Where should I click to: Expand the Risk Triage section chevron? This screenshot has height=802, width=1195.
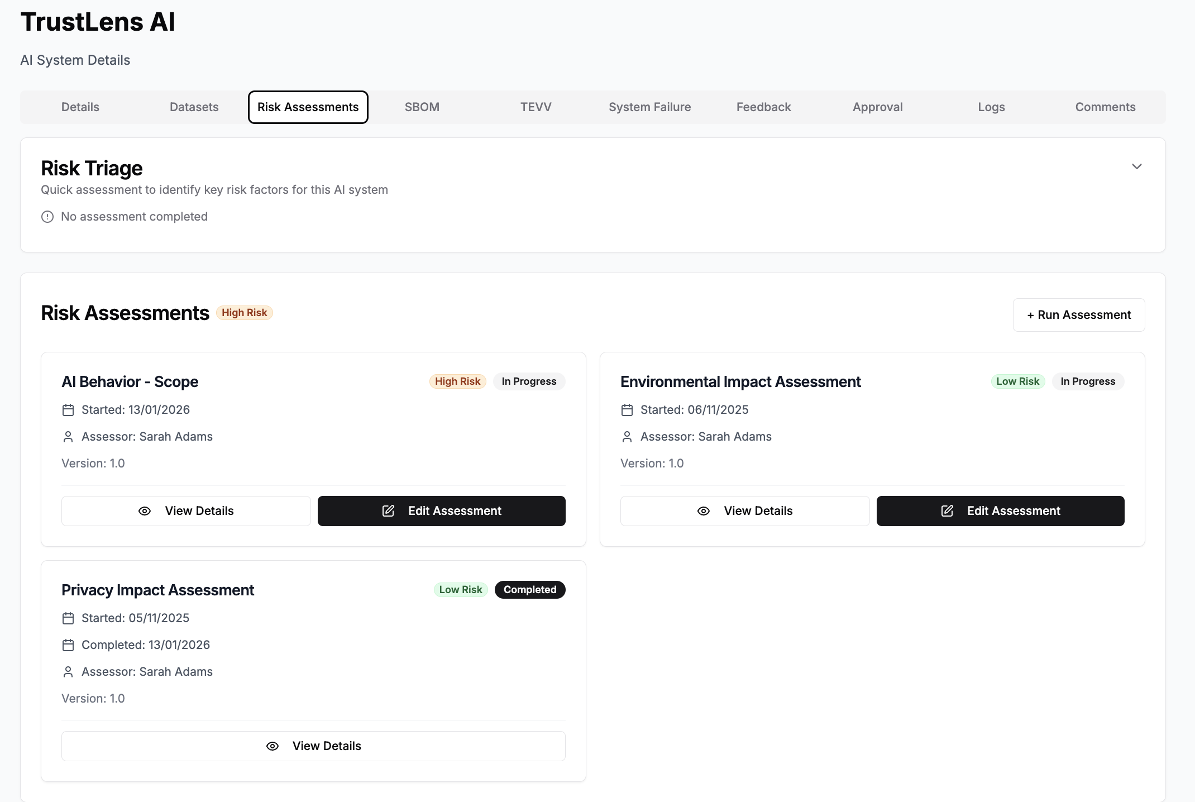tap(1136, 166)
